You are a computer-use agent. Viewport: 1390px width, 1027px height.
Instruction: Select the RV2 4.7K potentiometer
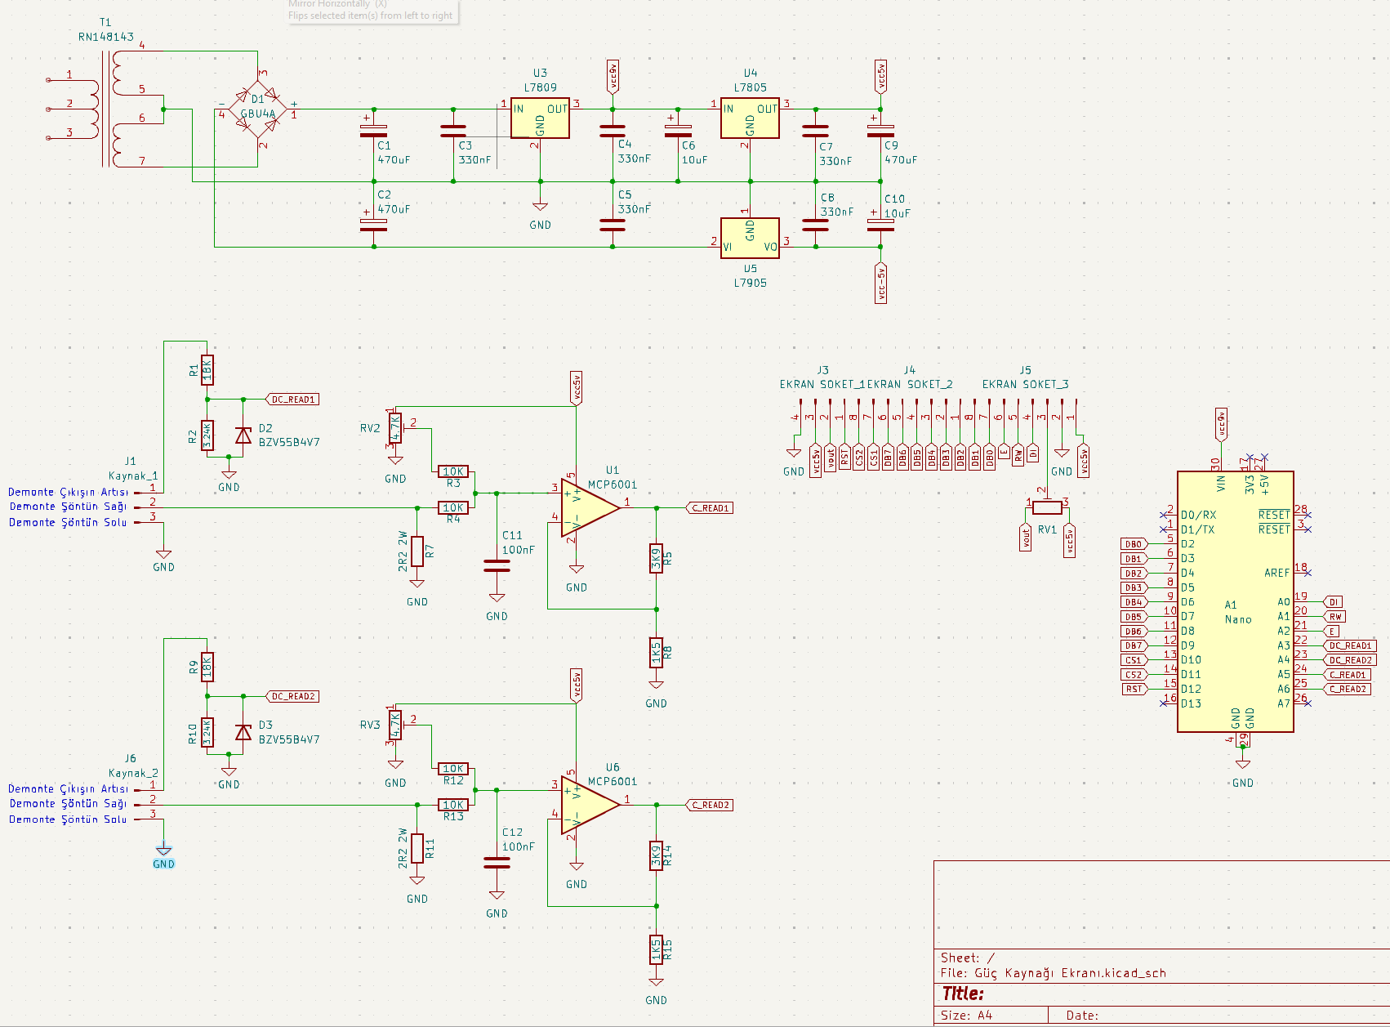pos(396,427)
